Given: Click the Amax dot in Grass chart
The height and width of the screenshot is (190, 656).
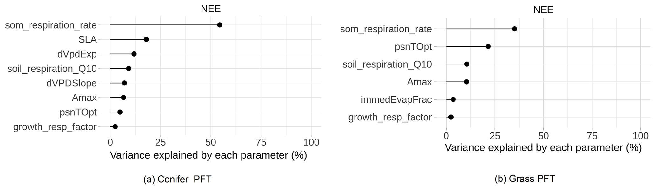Looking at the screenshot, I should 466,82.
